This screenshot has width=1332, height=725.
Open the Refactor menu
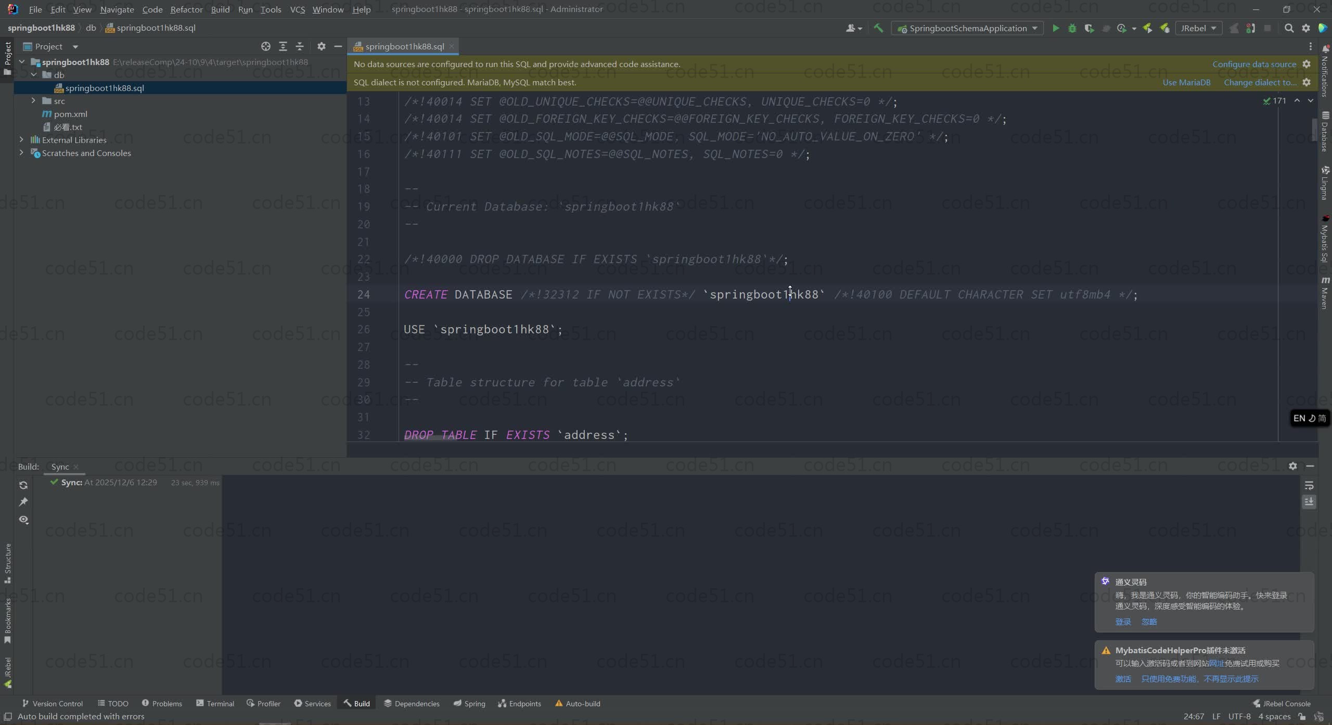pos(186,9)
